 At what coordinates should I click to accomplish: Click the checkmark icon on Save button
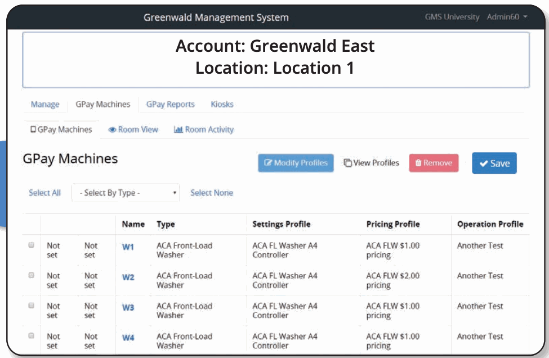[484, 163]
